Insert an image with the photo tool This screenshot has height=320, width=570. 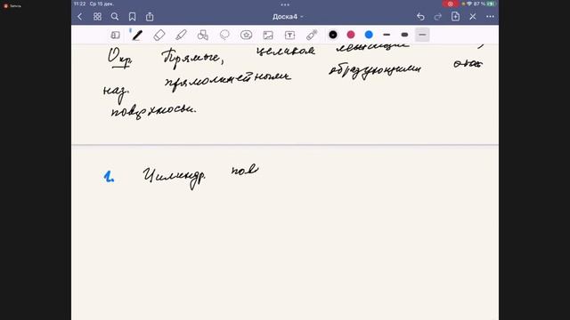point(268,36)
